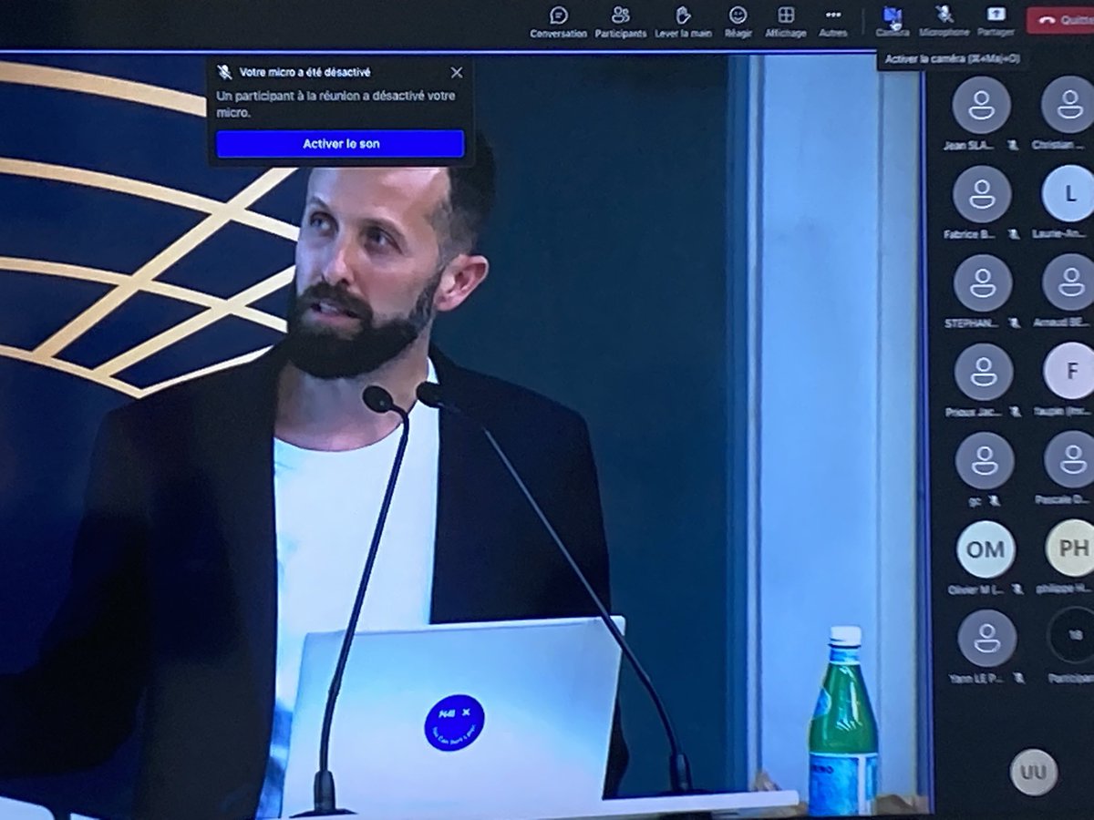Click muted mic icon beside gc
The height and width of the screenshot is (820, 1094).
pos(996,500)
